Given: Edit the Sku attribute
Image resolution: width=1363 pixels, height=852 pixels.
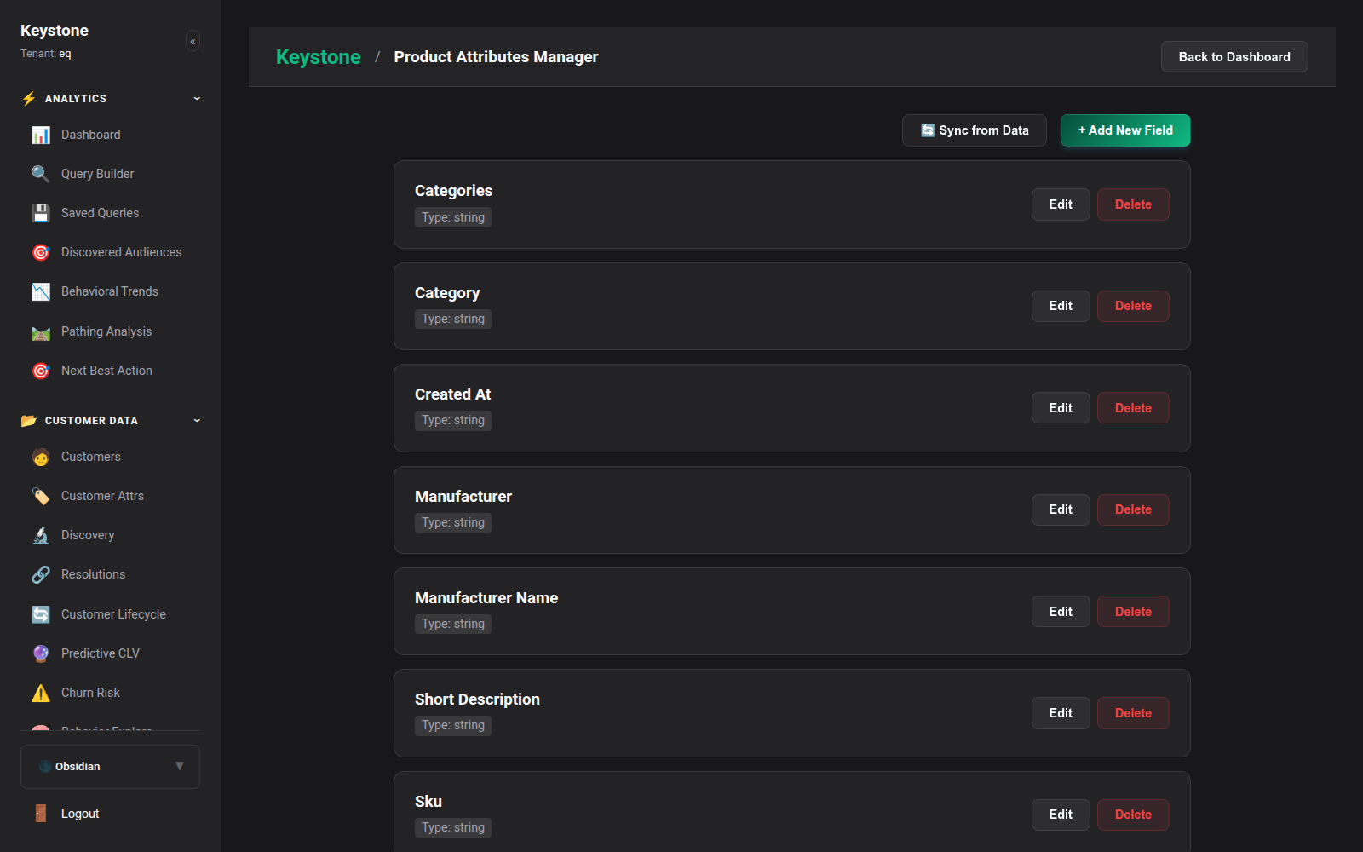Looking at the screenshot, I should (1061, 815).
